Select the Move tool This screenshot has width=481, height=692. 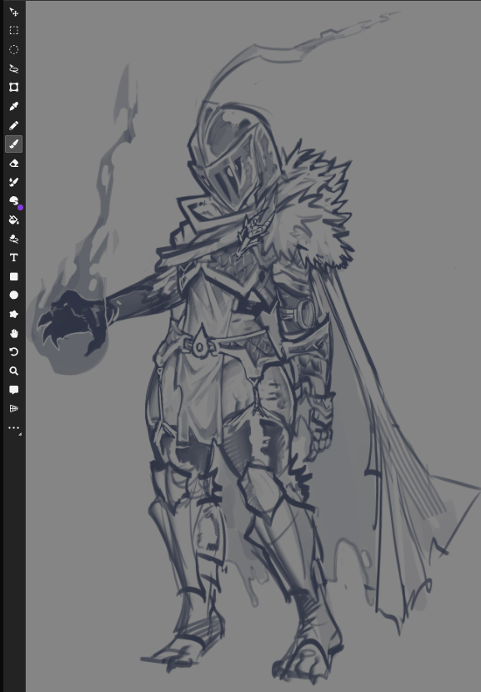[13, 12]
